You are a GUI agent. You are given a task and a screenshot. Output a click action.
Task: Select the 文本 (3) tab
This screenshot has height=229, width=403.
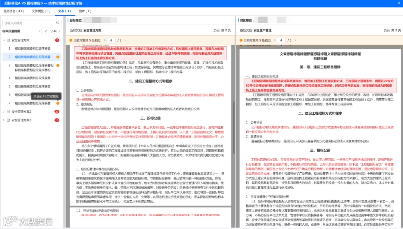(x=65, y=11)
